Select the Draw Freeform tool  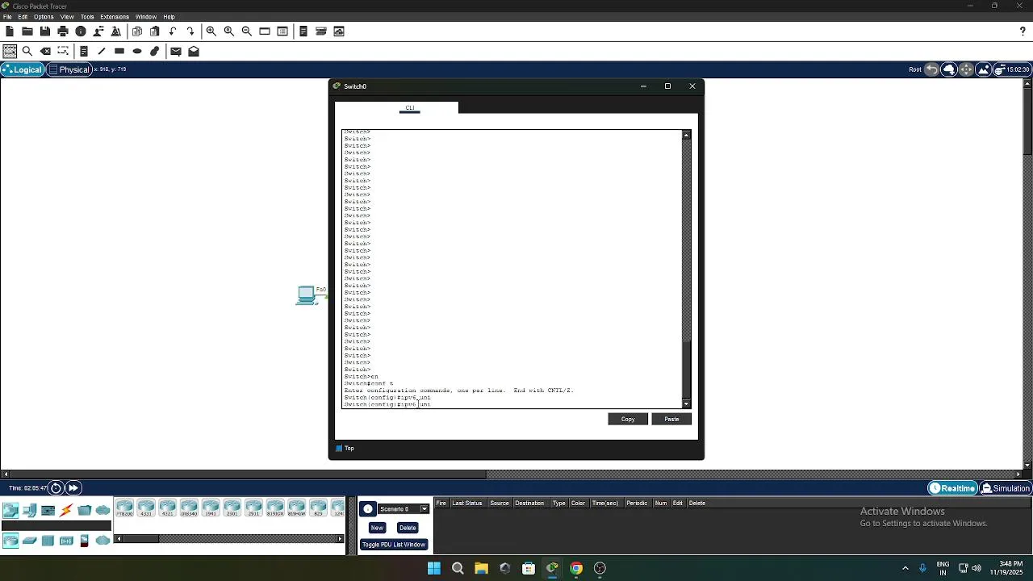pyautogui.click(x=155, y=51)
